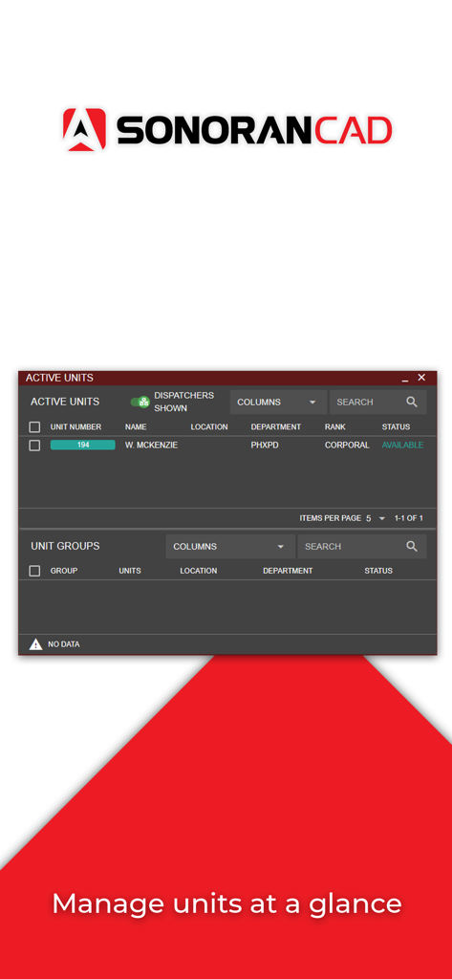Sort units by Location column header

click(209, 427)
